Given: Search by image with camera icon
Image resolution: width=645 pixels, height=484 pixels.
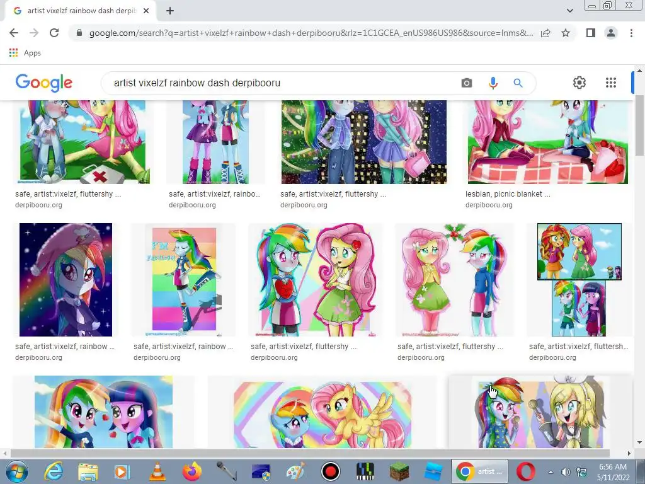Looking at the screenshot, I should tap(467, 83).
